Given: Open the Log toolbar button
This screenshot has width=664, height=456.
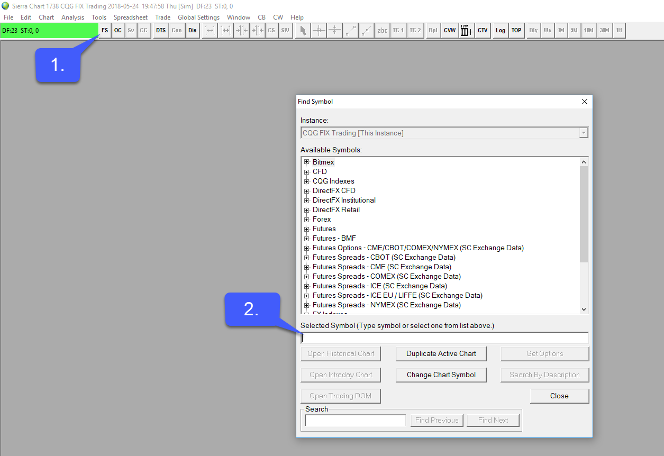Looking at the screenshot, I should pyautogui.click(x=501, y=31).
